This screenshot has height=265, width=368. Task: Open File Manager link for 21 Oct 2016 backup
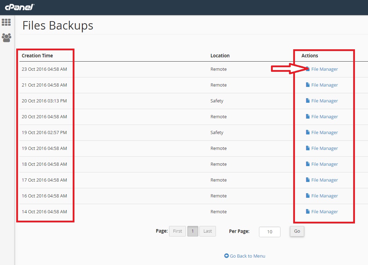325,85
